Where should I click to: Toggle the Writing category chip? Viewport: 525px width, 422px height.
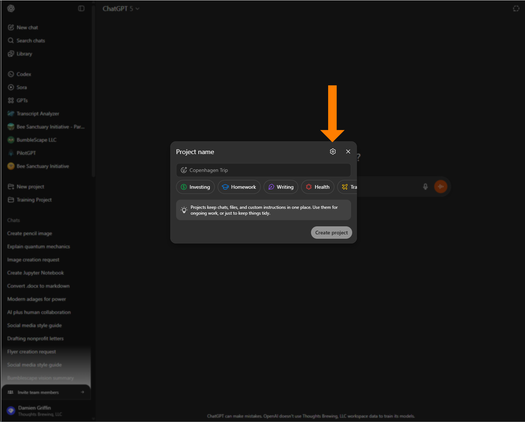click(281, 187)
